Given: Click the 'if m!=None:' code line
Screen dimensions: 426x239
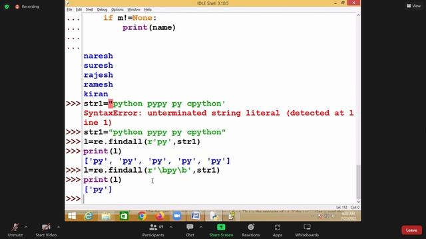Looking at the screenshot, I should [x=130, y=18].
